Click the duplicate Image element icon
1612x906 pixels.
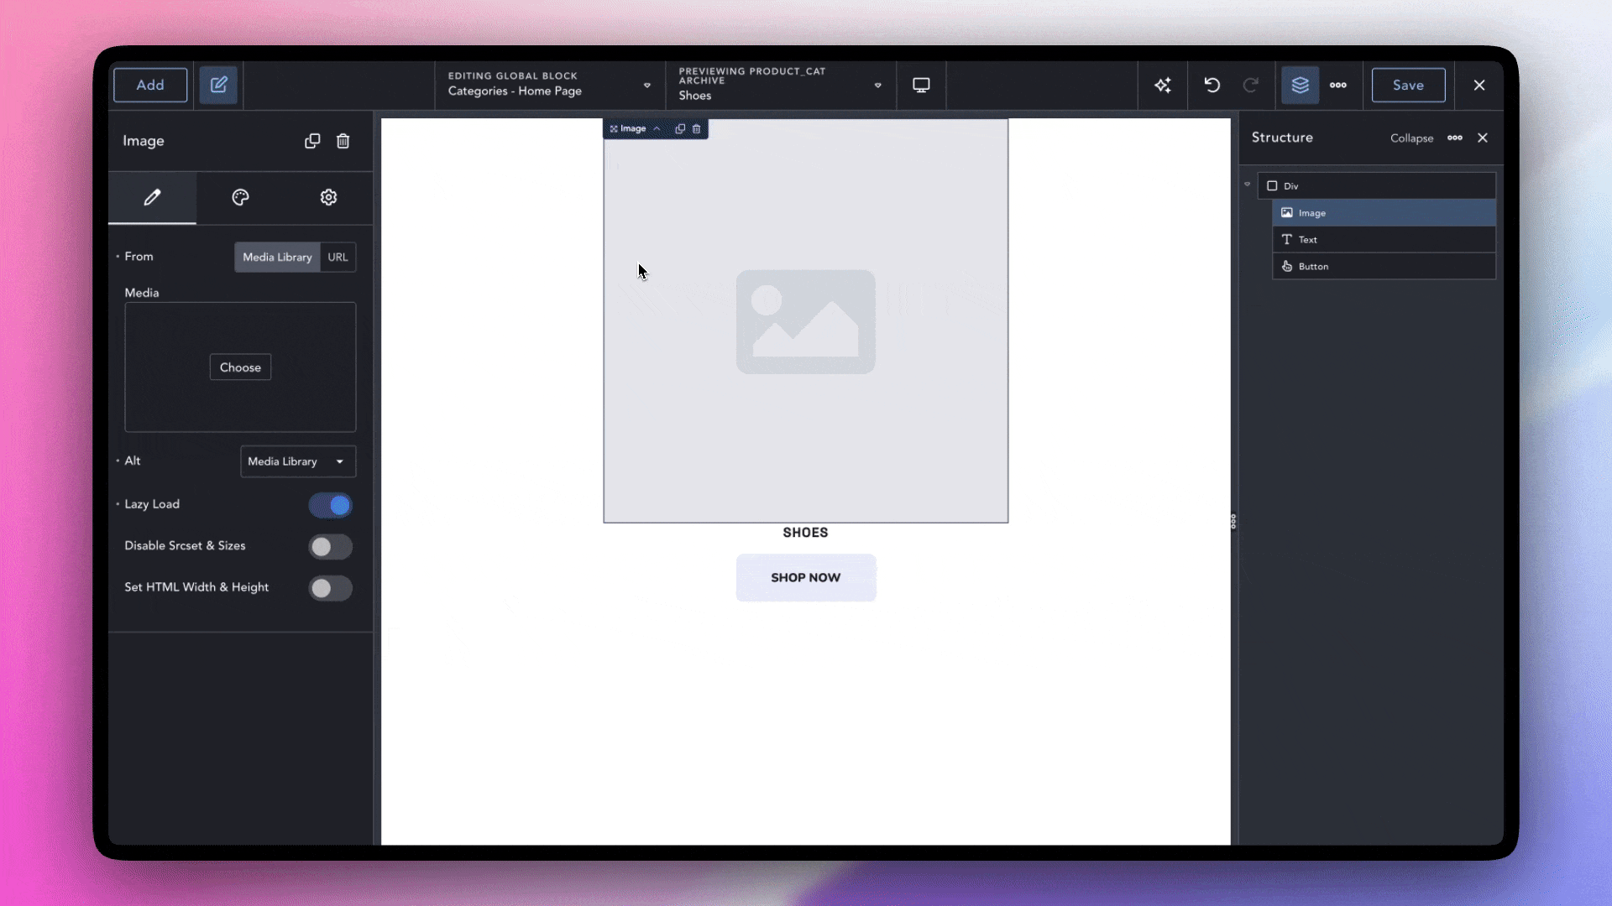click(312, 141)
